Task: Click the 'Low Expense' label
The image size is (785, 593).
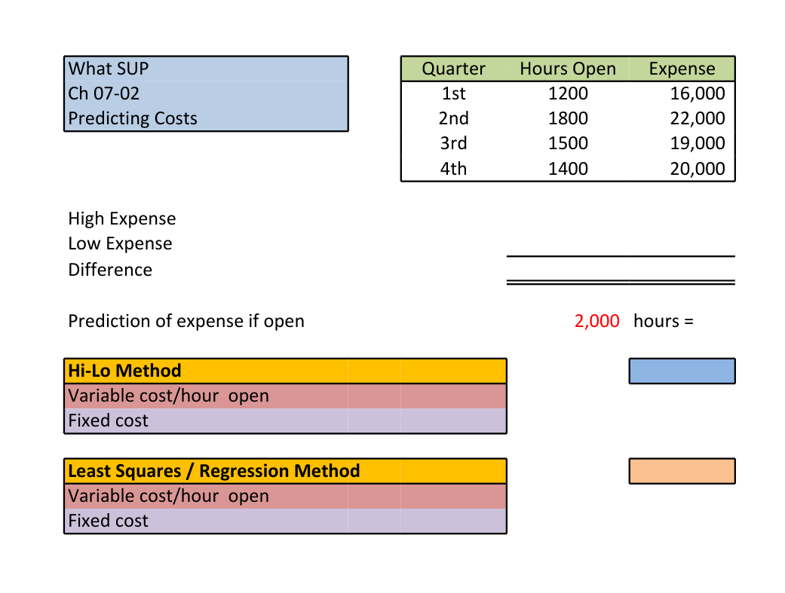Action: [x=120, y=243]
